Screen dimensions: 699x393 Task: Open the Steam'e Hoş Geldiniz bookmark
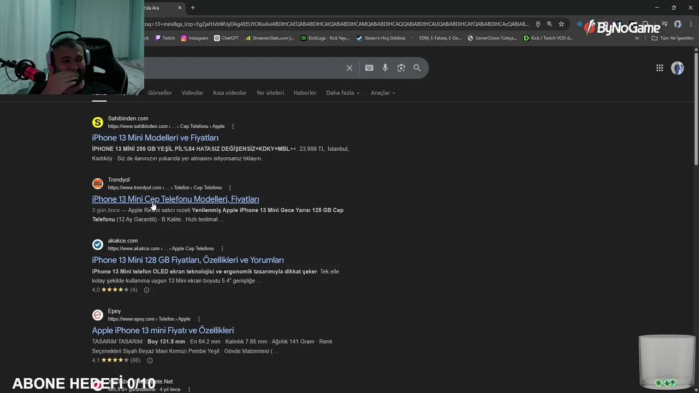(x=381, y=38)
